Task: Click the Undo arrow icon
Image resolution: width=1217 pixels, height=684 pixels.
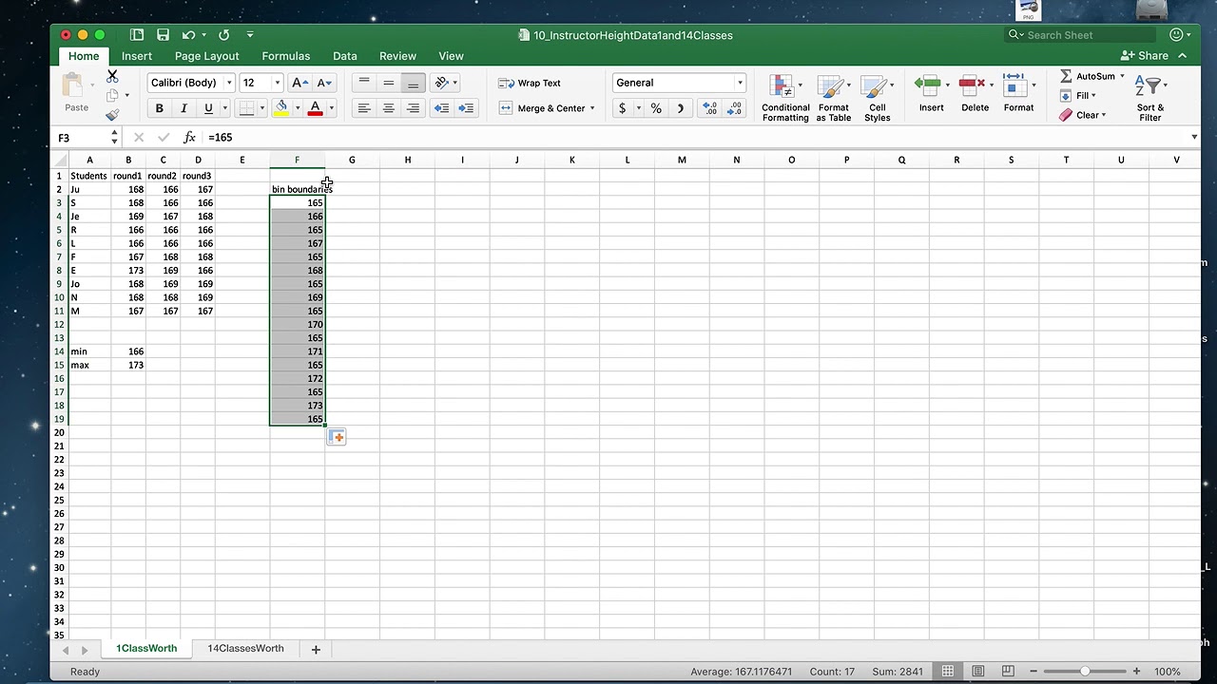Action: [188, 35]
